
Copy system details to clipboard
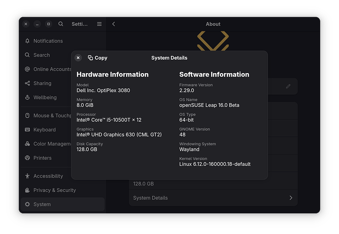(x=97, y=58)
